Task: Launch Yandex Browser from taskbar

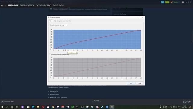Action: (x=48, y=107)
